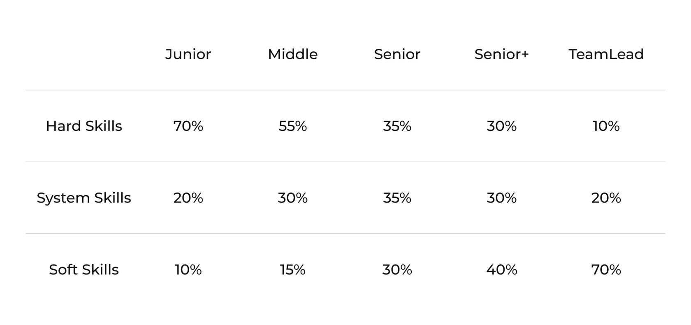The image size is (691, 325).
Task: Click Junior's Soft Skills 10% cell
Action: point(188,270)
